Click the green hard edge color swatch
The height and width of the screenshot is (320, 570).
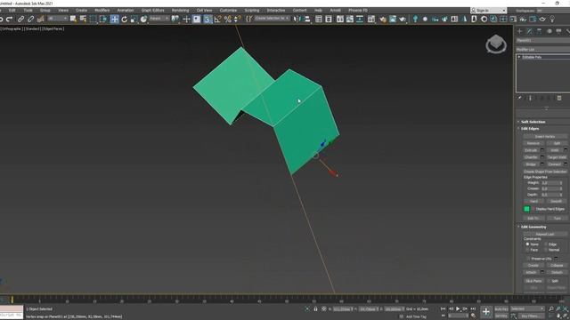pos(526,209)
